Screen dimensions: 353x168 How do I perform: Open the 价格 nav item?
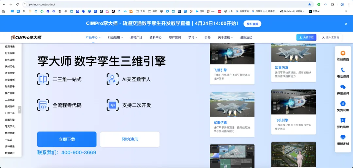pyautogui.click(x=208, y=37)
